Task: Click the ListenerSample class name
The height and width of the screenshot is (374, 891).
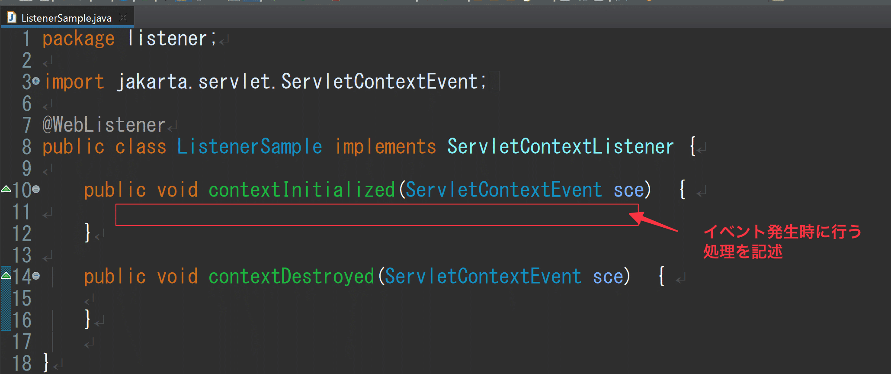Action: 249,147
